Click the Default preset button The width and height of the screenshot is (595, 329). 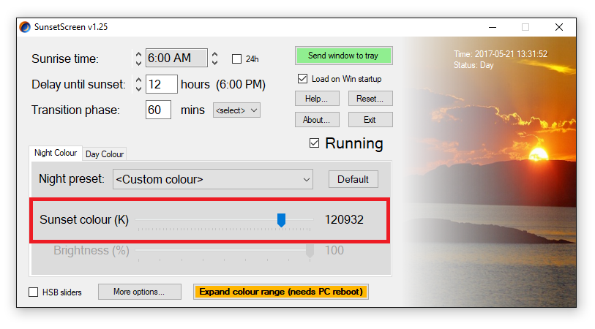click(x=353, y=179)
